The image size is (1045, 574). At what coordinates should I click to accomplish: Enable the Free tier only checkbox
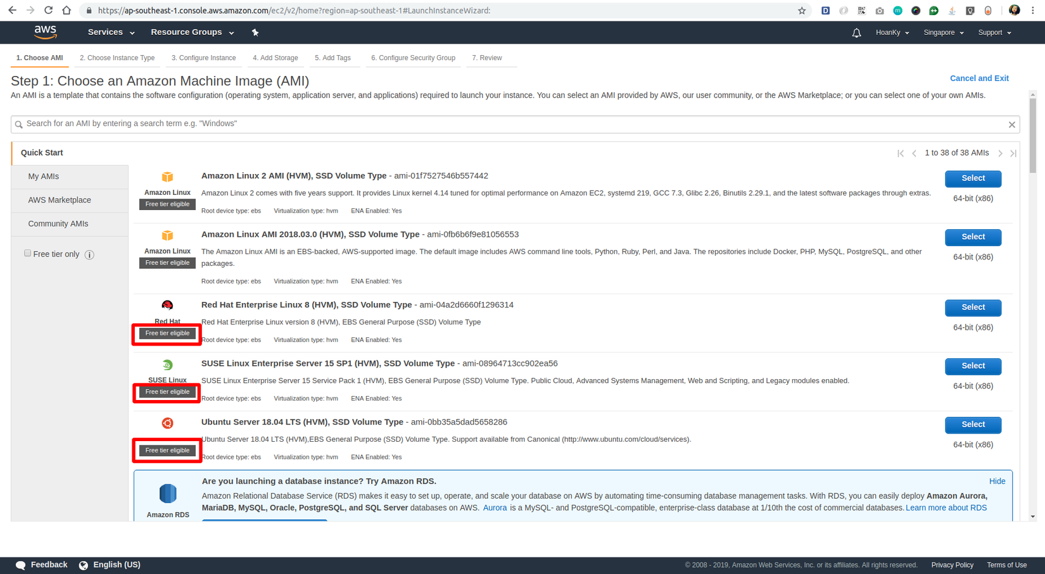[x=27, y=253]
